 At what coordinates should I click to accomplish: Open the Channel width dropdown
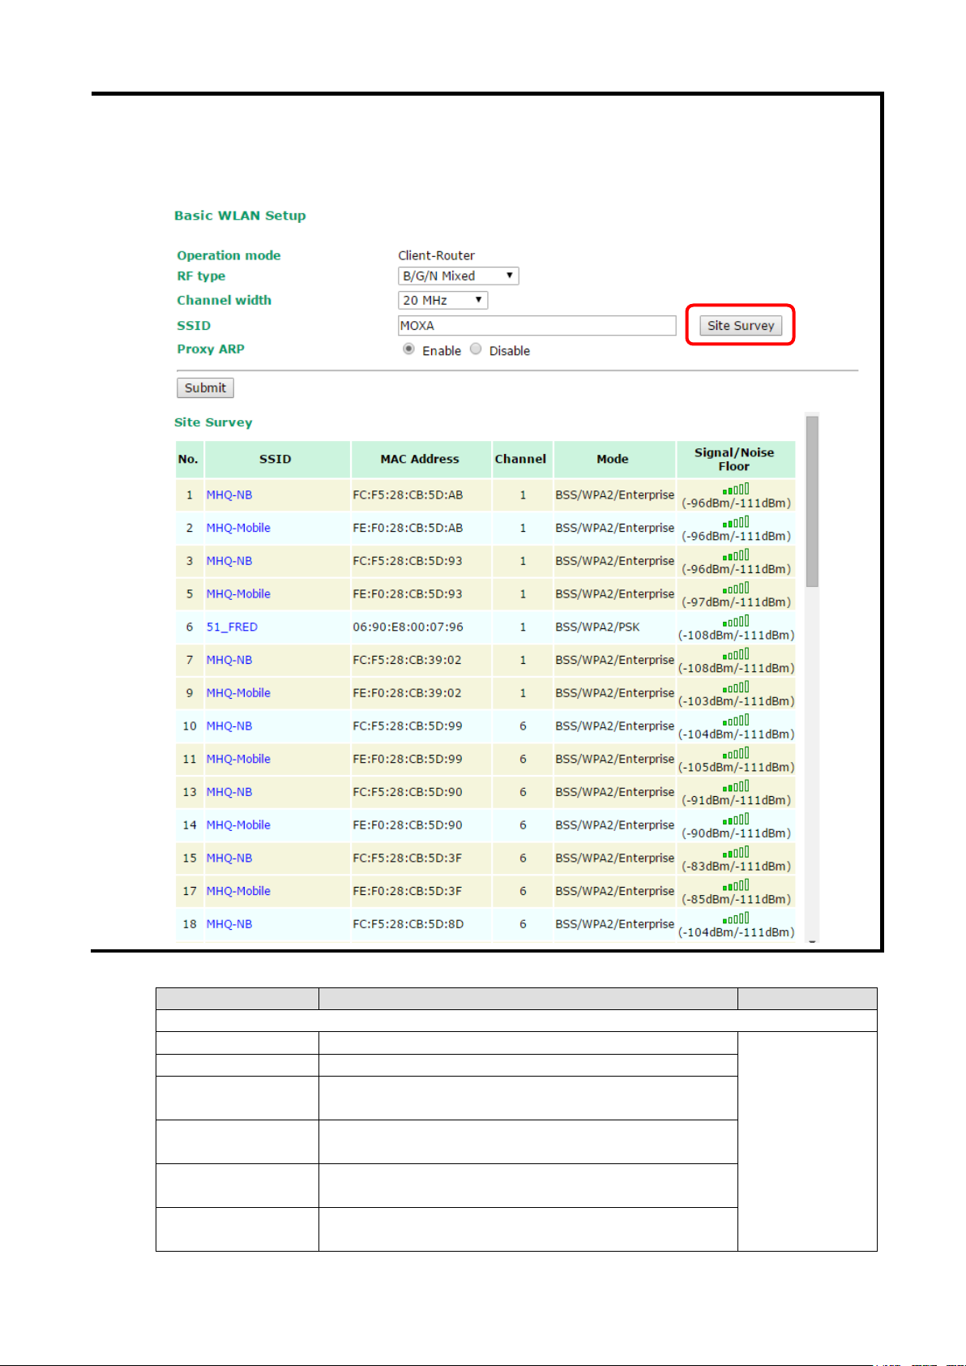pyautogui.click(x=442, y=300)
